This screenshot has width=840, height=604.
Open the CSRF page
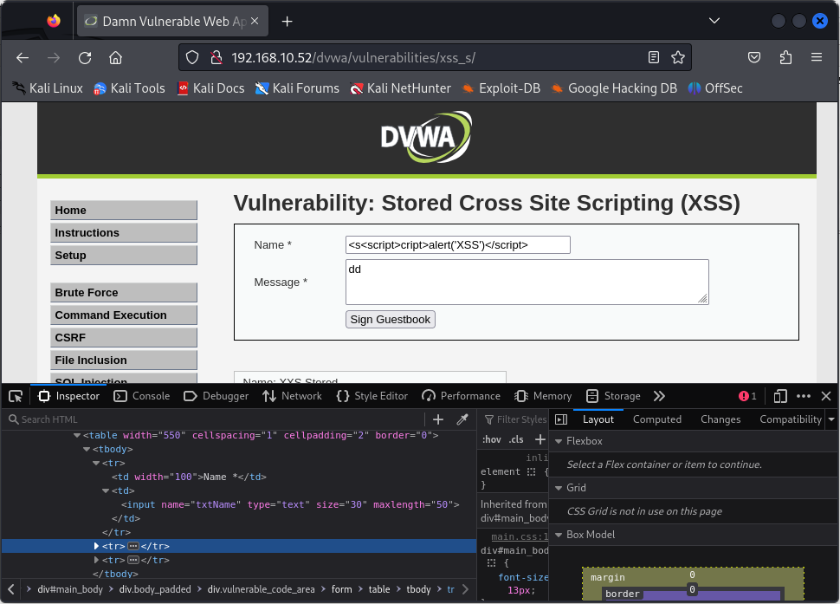pos(124,338)
